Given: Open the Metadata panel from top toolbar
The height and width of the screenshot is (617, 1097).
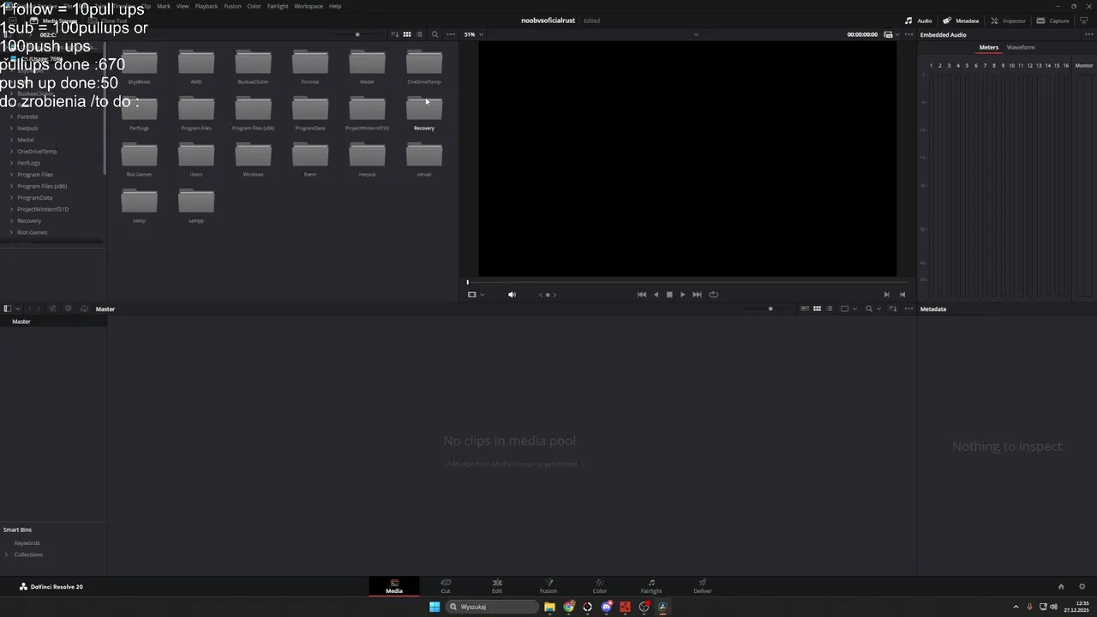Looking at the screenshot, I should [x=961, y=21].
